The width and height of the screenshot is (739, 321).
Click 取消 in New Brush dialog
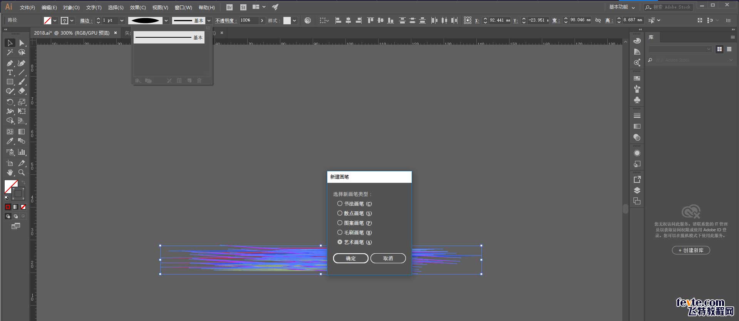pyautogui.click(x=388, y=258)
